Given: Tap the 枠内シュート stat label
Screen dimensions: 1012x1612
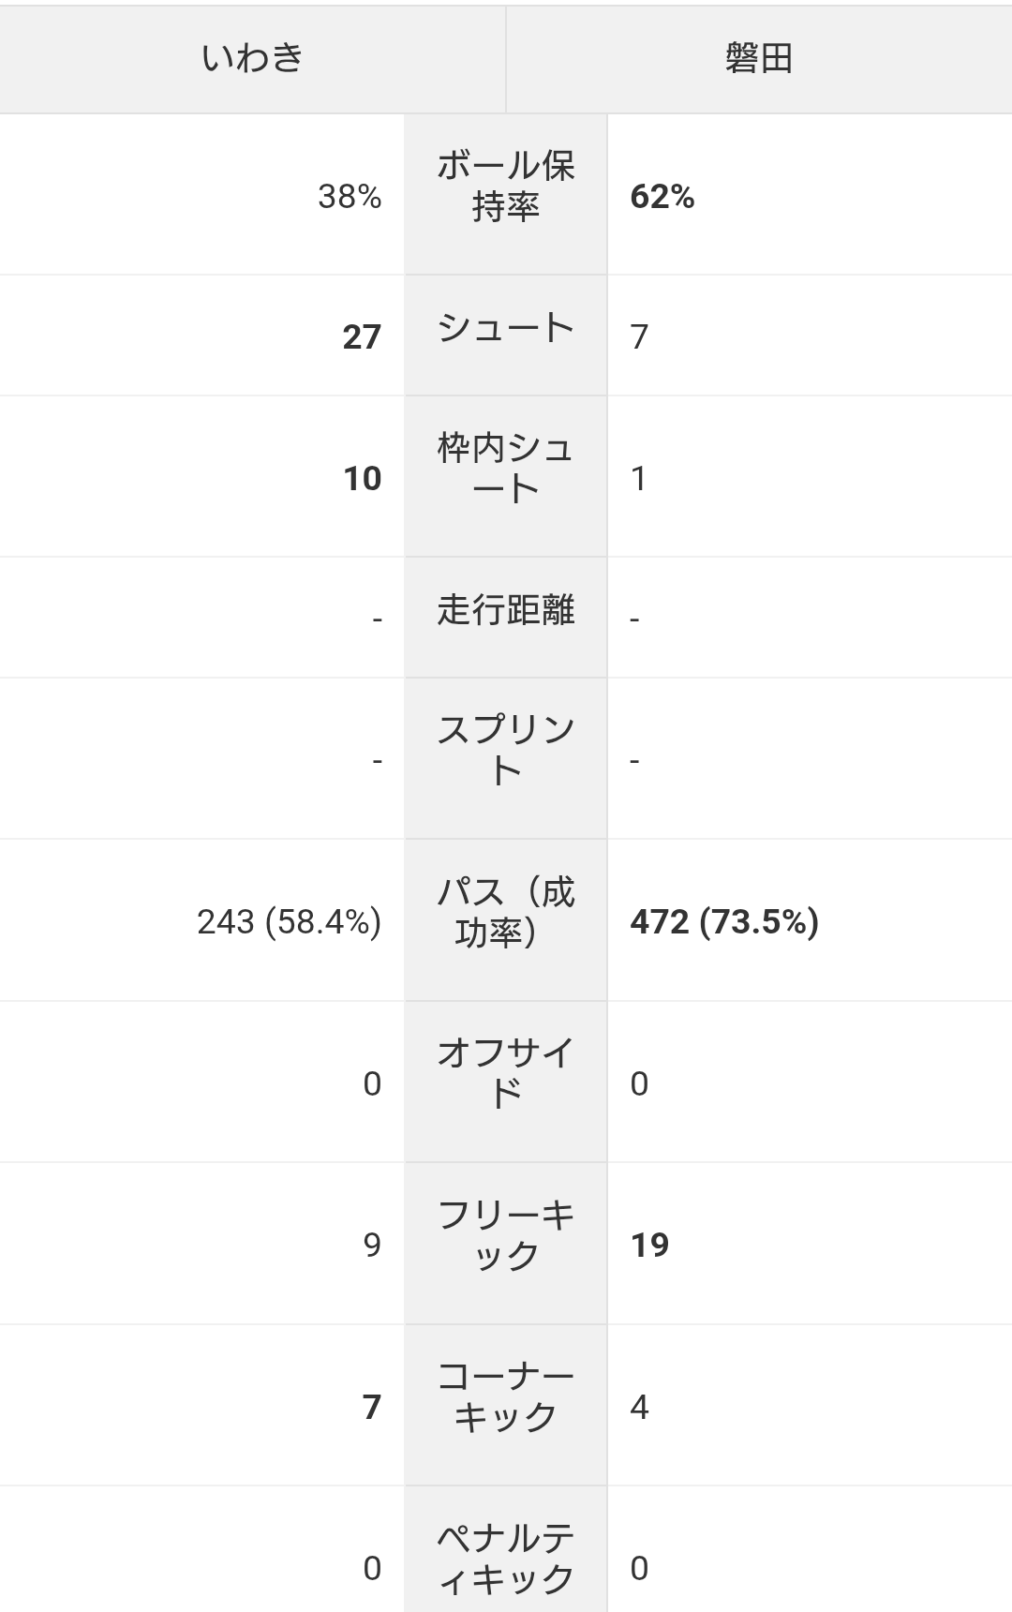Looking at the screenshot, I should click(x=506, y=469).
